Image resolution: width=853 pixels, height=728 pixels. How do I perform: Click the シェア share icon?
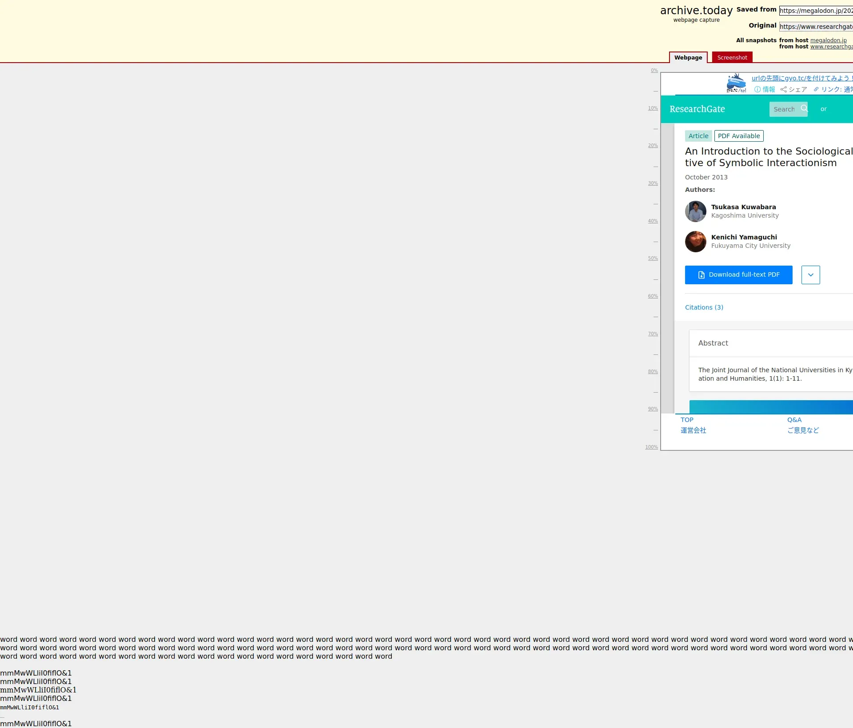pos(783,89)
